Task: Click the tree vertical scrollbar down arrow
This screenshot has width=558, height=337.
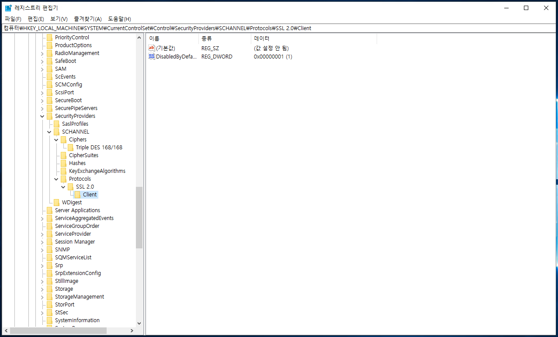Action: click(139, 323)
